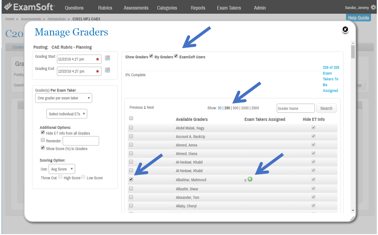The height and width of the screenshot is (235, 378).
Task: Open the Select Individual ETs dropdown
Action: coord(67,114)
